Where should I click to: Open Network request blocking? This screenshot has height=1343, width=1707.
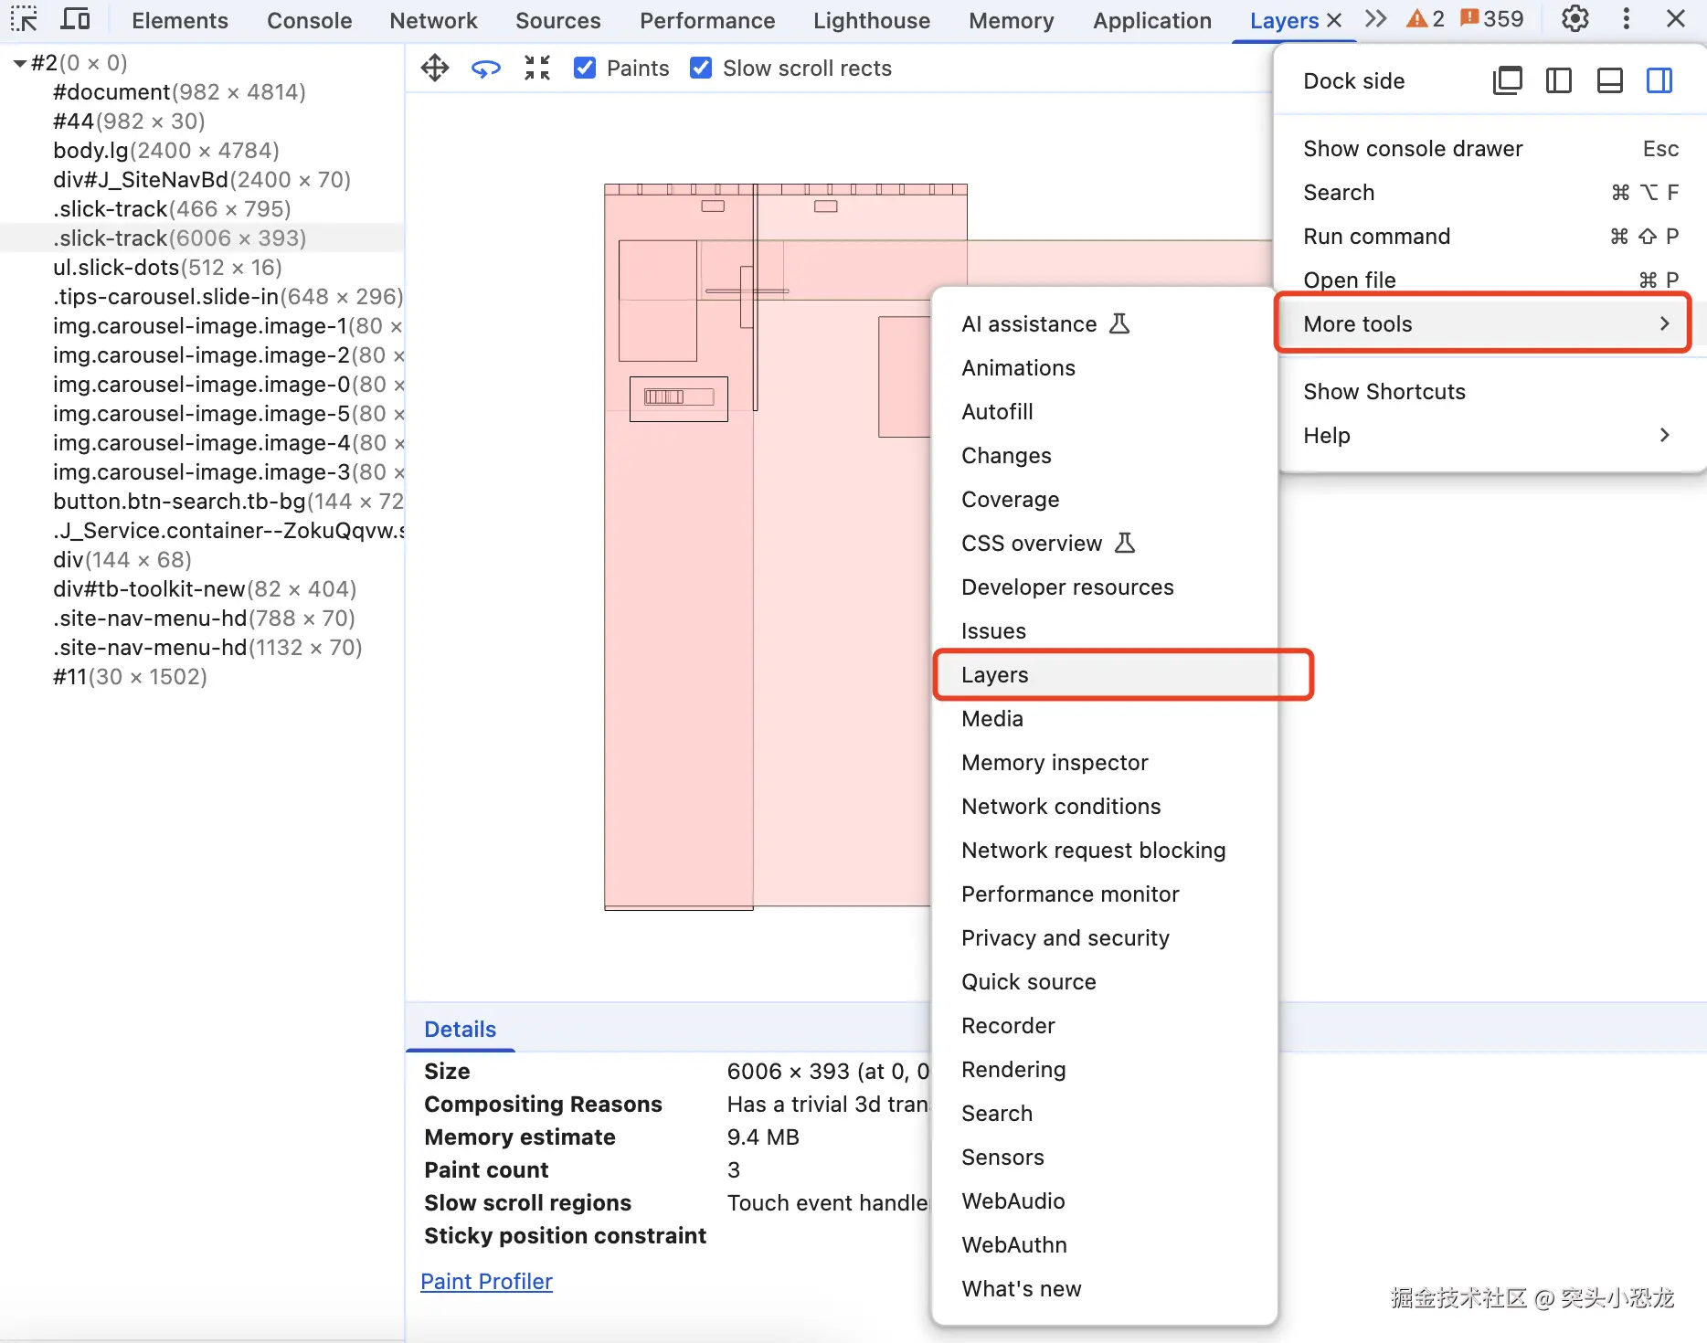[x=1104, y=851]
